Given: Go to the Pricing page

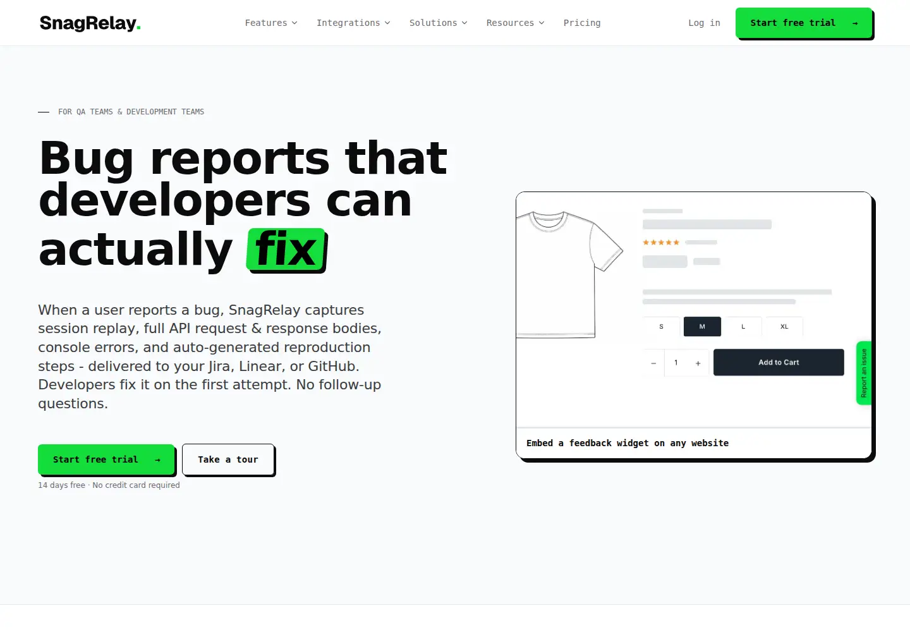Looking at the screenshot, I should click(582, 23).
